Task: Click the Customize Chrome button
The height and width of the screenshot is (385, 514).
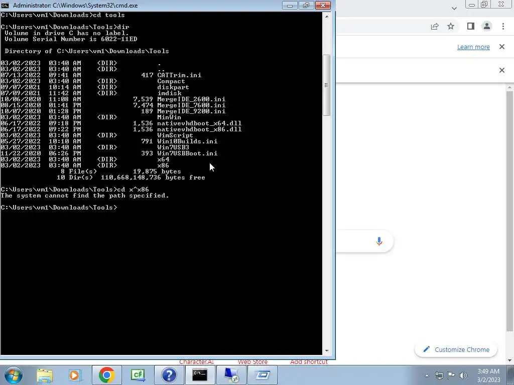Action: [456, 349]
